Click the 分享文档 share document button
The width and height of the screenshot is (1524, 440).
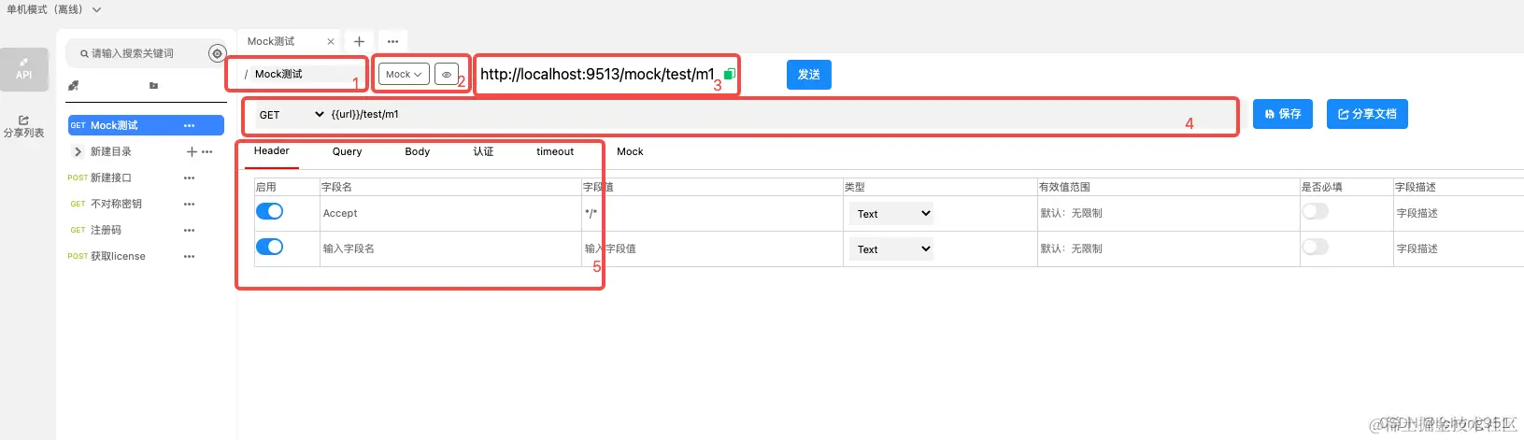coord(1367,114)
